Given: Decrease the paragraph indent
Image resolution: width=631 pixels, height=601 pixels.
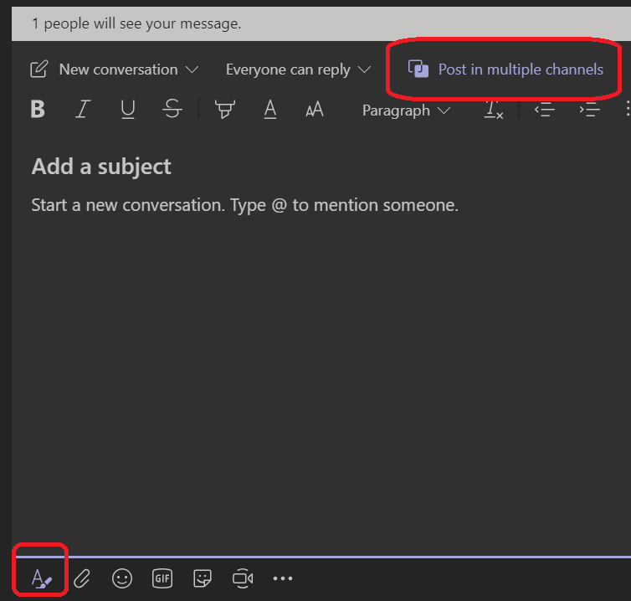Looking at the screenshot, I should coord(545,110).
